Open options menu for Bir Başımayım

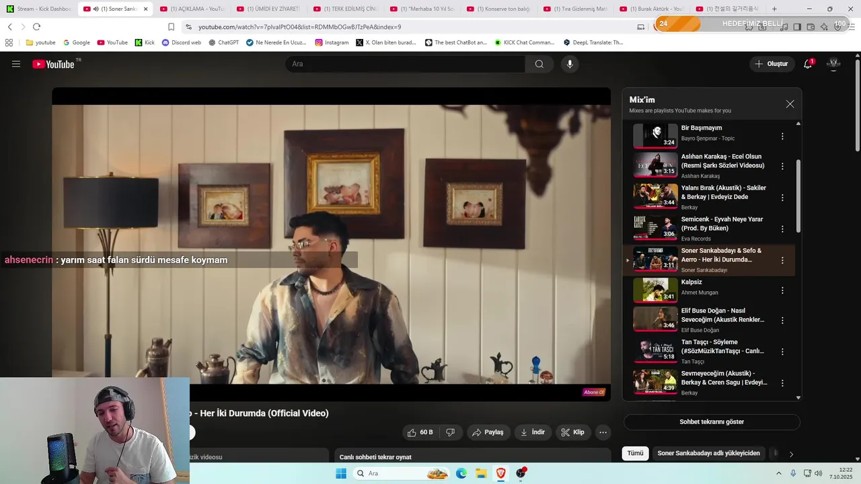[782, 136]
